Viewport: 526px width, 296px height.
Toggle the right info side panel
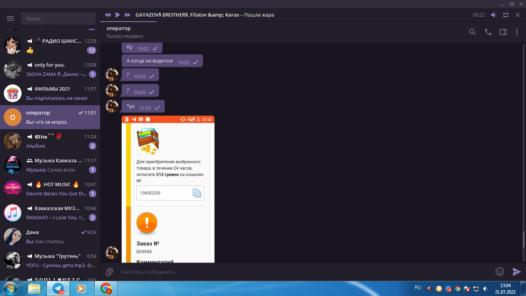(503, 32)
